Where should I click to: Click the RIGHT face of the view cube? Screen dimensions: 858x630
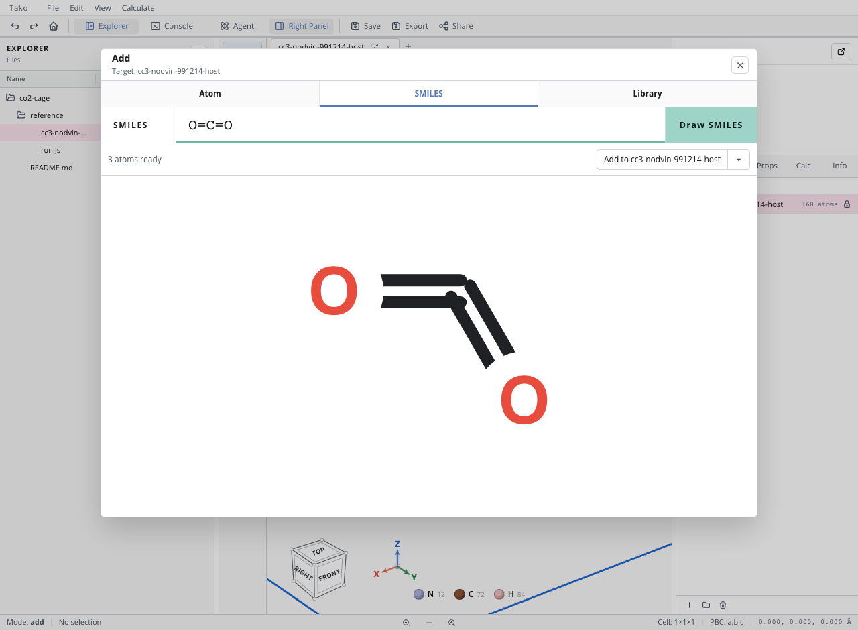[303, 574]
